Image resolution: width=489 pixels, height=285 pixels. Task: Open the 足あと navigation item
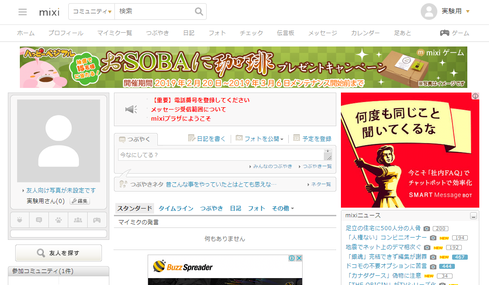tap(403, 33)
